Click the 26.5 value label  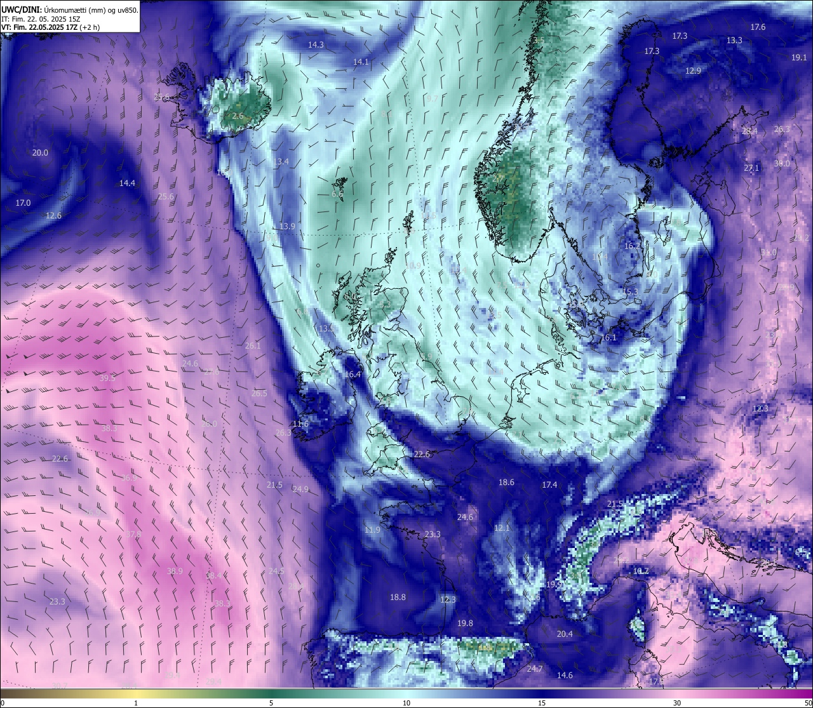(x=259, y=394)
